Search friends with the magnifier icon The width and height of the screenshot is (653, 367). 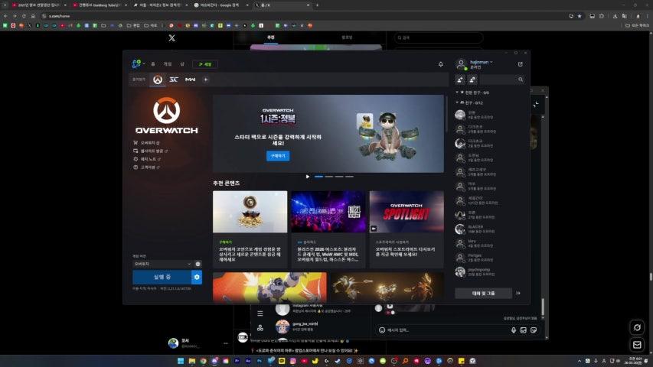[521, 80]
